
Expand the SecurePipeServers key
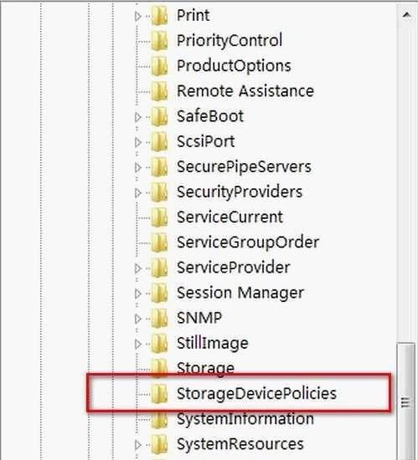tap(137, 167)
